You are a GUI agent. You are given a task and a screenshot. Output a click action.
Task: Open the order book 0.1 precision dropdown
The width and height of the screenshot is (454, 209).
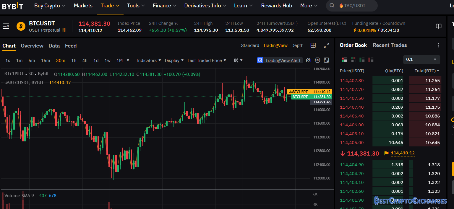click(x=421, y=60)
